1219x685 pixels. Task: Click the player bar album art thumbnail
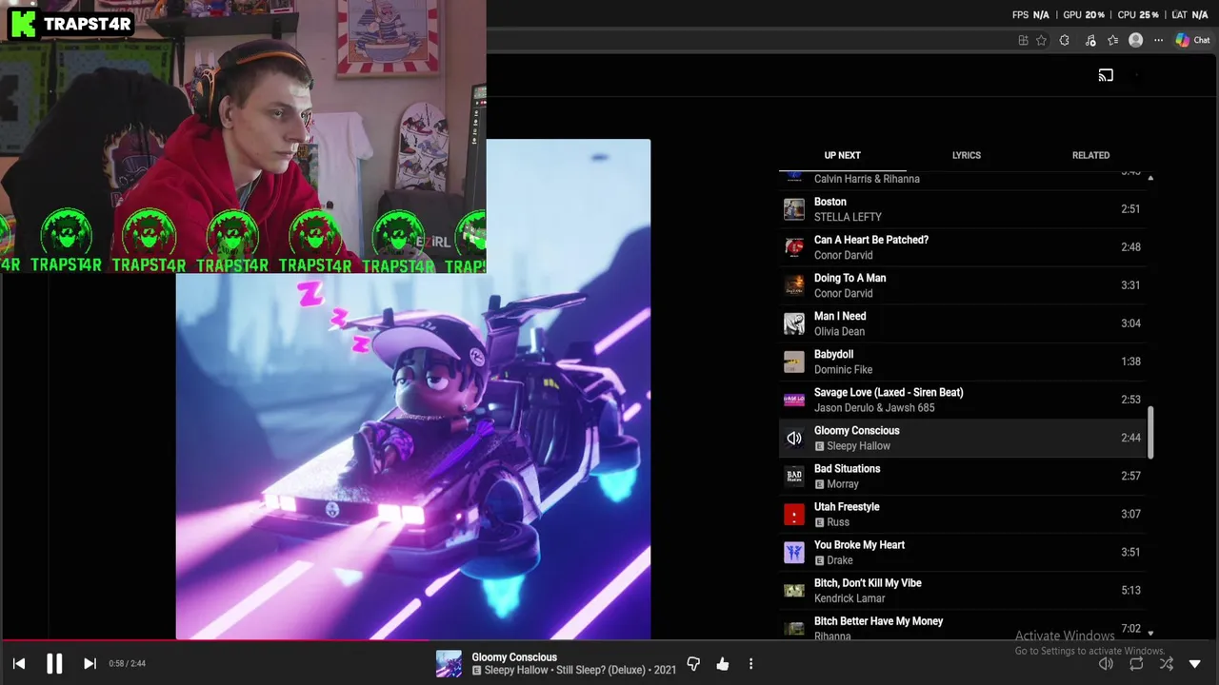449,663
